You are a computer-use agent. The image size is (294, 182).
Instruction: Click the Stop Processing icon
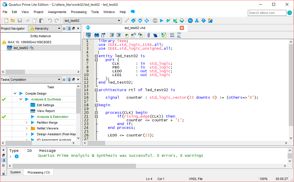[x=155, y=21]
